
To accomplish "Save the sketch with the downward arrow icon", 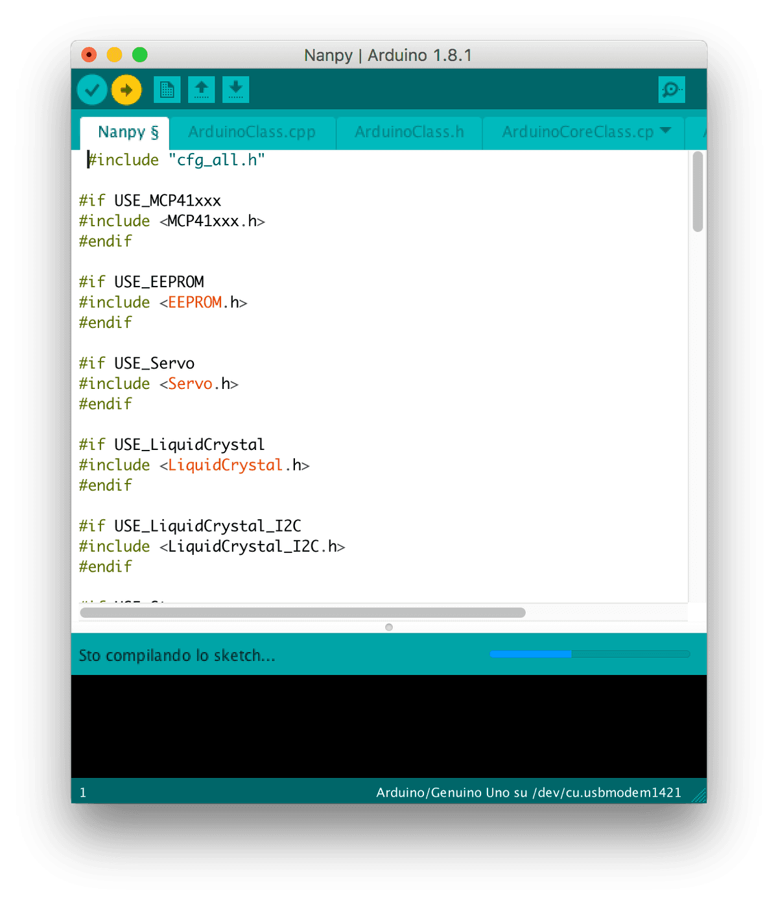I will click(235, 89).
